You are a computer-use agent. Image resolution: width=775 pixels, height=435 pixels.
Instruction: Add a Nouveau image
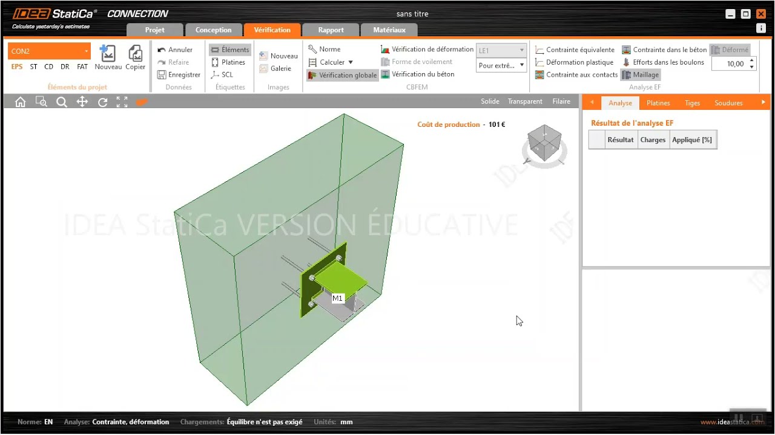point(279,56)
